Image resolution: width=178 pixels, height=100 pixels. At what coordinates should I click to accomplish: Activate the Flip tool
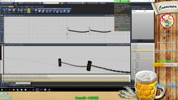(18, 11)
